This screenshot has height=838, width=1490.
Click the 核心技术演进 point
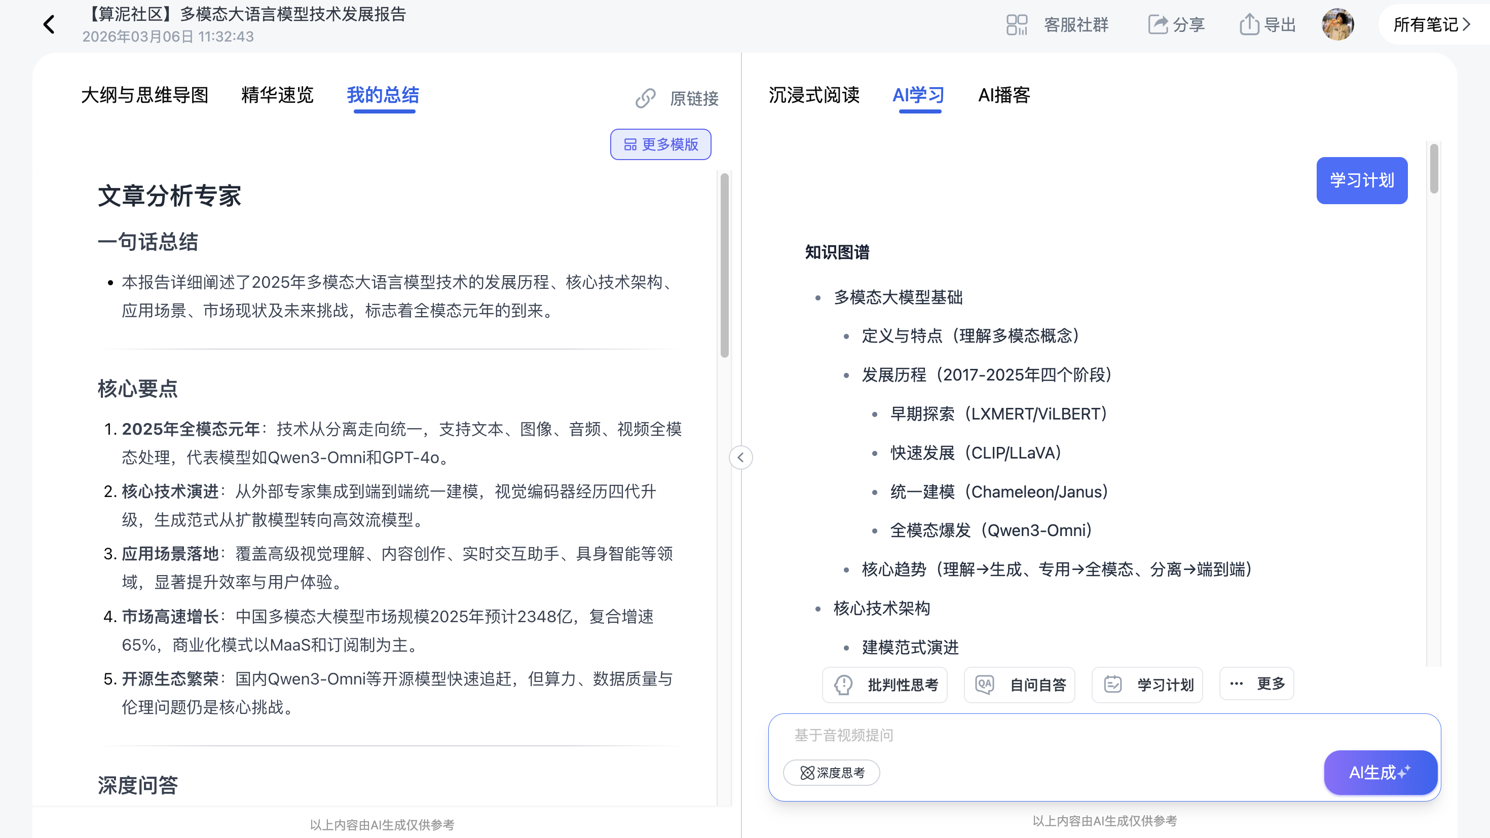tap(170, 491)
